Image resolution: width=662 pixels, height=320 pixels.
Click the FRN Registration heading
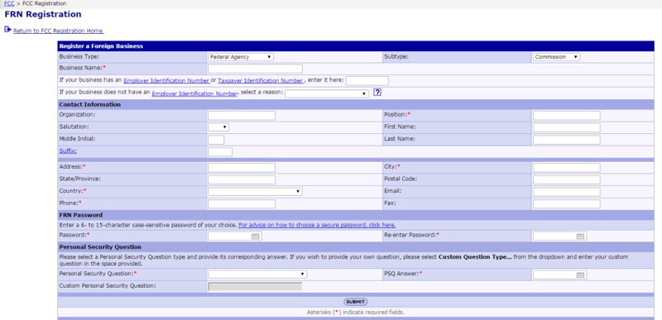(x=43, y=14)
